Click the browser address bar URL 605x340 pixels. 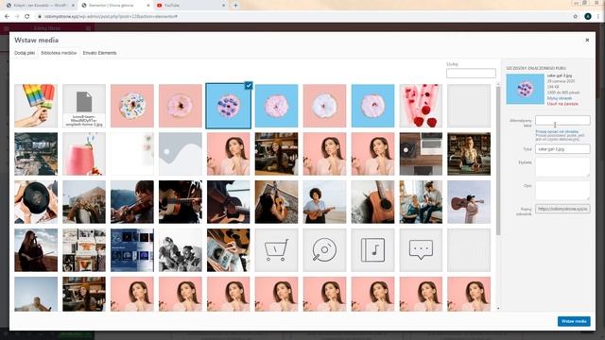[x=112, y=17]
